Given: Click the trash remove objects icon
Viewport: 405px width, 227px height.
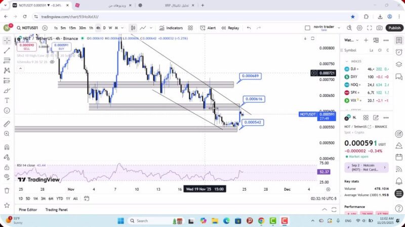Looking at the screenshot, I should (7, 190).
